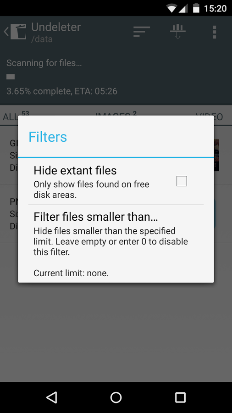Image resolution: width=232 pixels, height=413 pixels.
Task: Tap the Android home circle button
Action: click(116, 397)
